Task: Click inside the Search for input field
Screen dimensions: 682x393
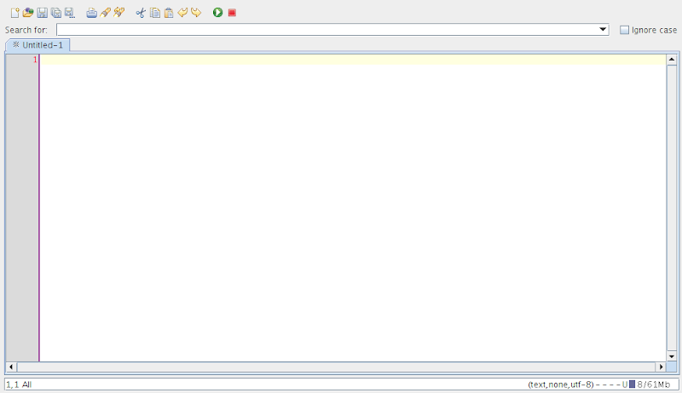Action: pyautogui.click(x=327, y=30)
